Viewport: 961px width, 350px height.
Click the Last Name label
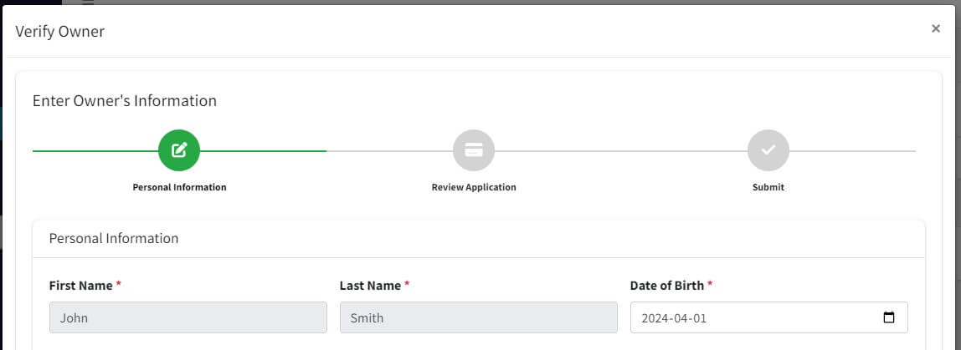(370, 286)
